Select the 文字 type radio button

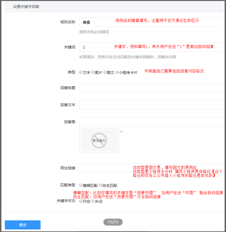81,72
